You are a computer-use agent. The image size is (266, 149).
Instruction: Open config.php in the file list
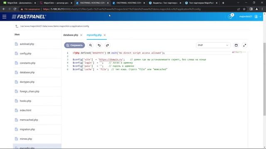point(37,53)
